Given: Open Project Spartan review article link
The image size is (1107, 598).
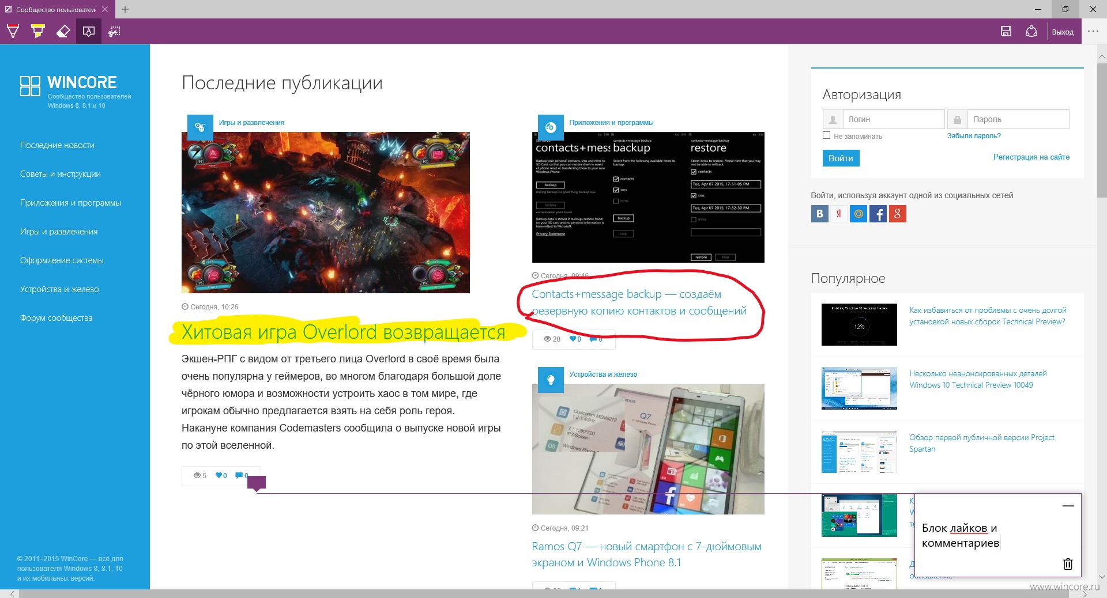Looking at the screenshot, I should (982, 443).
